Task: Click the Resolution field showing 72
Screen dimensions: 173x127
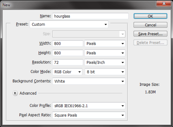Action: click(x=68, y=62)
